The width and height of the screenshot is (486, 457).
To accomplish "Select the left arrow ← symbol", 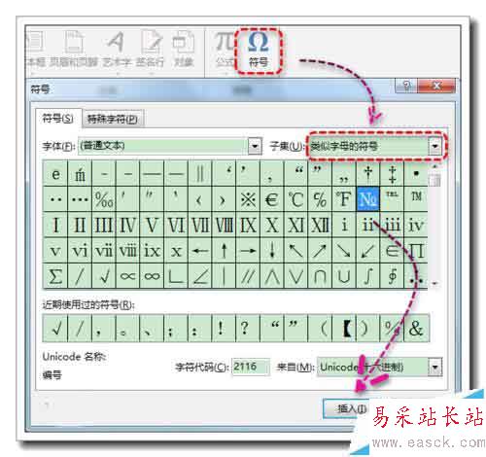I will tap(200, 250).
